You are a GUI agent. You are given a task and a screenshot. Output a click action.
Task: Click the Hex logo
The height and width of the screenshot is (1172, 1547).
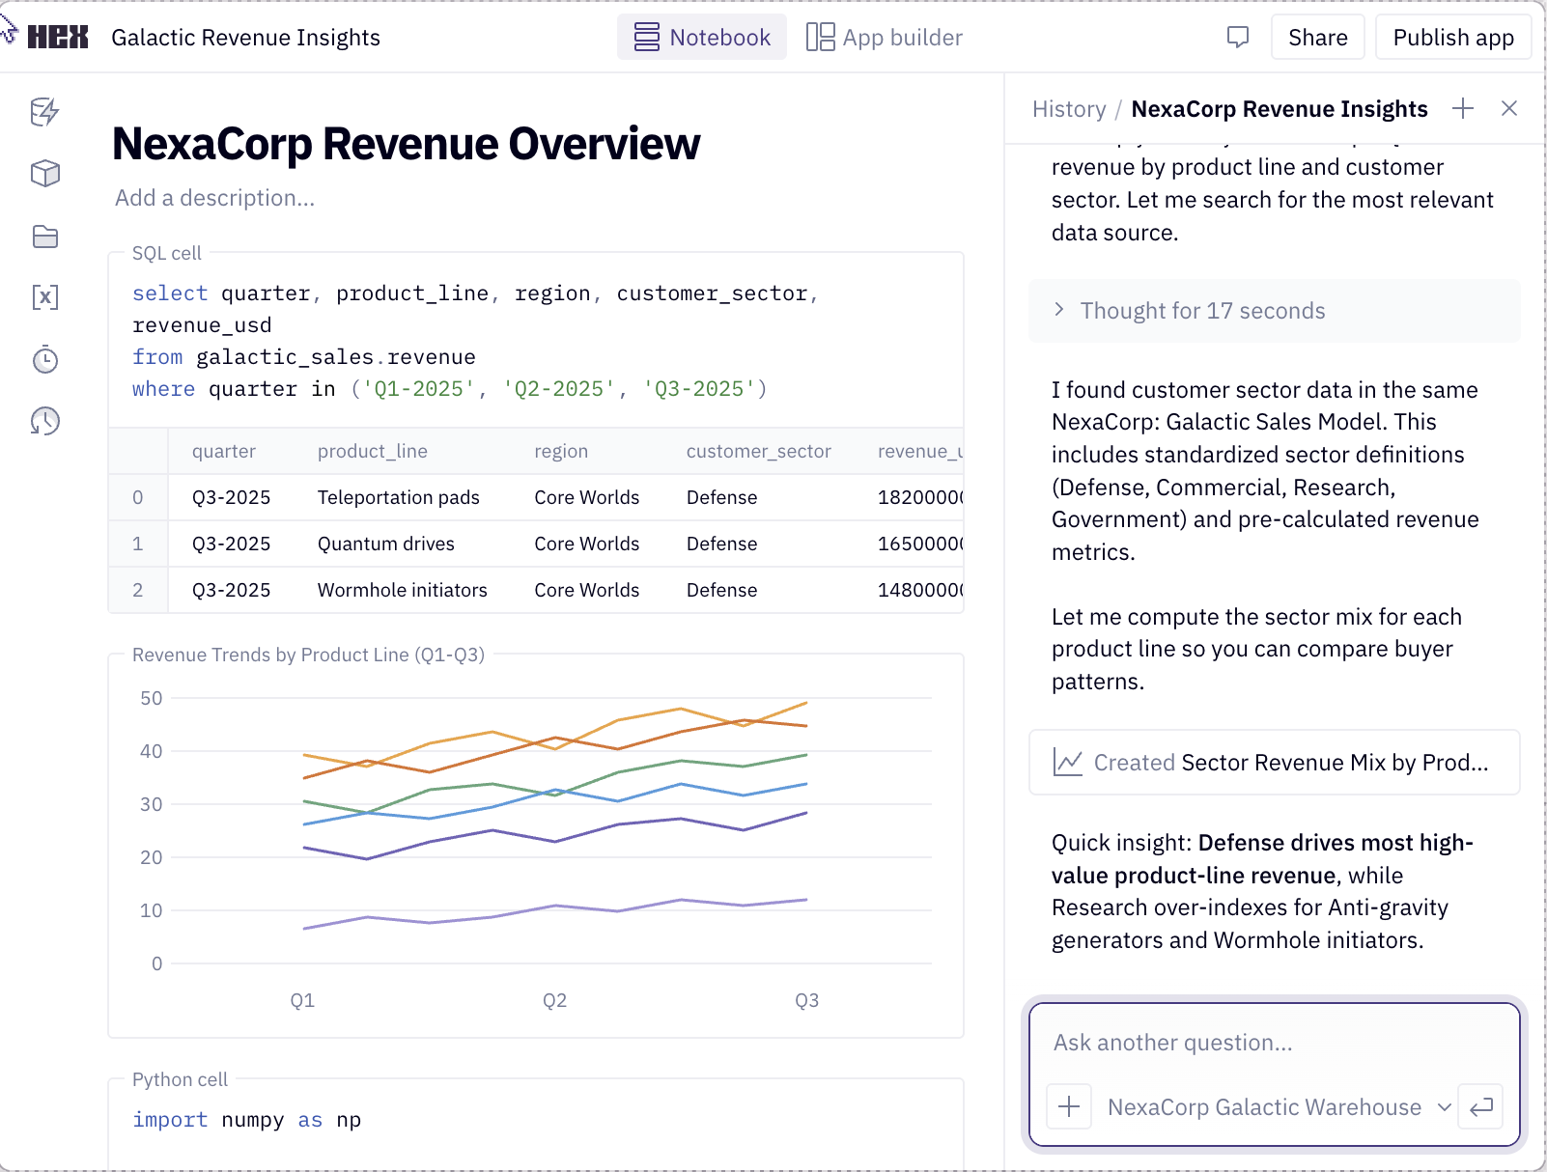click(x=58, y=38)
